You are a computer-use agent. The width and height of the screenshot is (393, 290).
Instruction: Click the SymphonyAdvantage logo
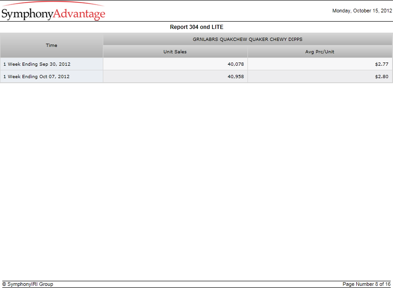pyautogui.click(x=53, y=11)
